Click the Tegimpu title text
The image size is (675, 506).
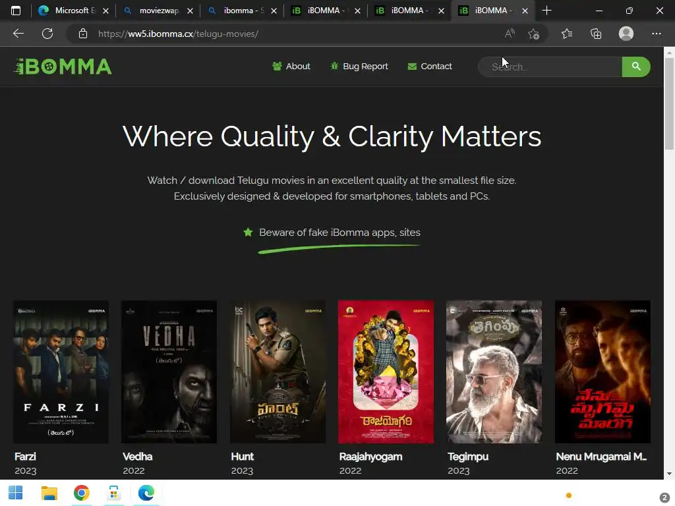468,457
